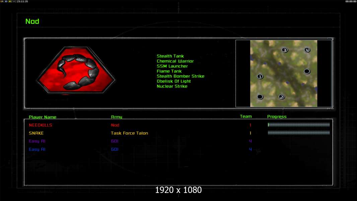Viewport: 357px width, 201px height.
Task: Select start position 1 on the minimap
Action: point(260,76)
